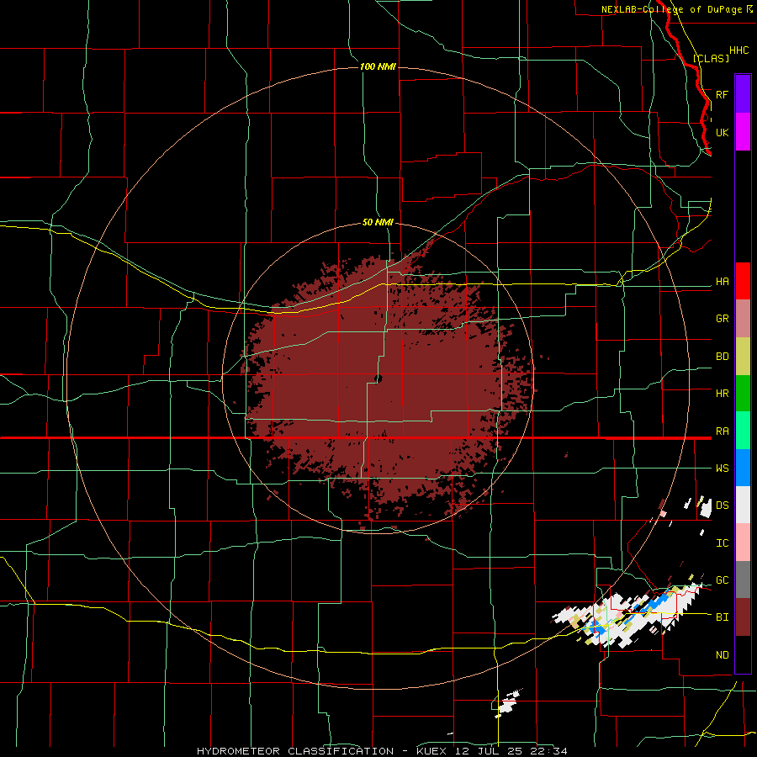Click the WS legend label

(723, 468)
